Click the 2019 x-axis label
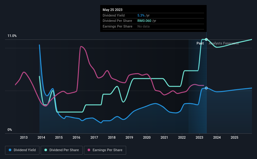The image size is (257, 159). (129, 137)
